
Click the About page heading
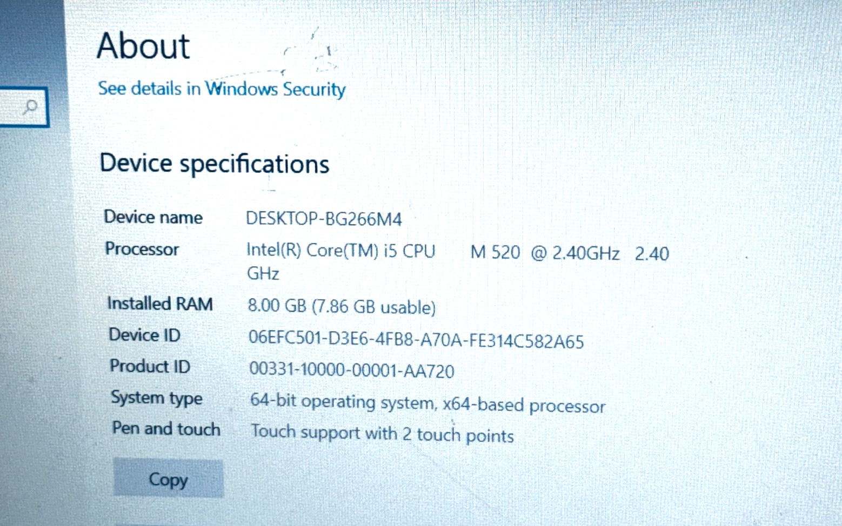143,45
